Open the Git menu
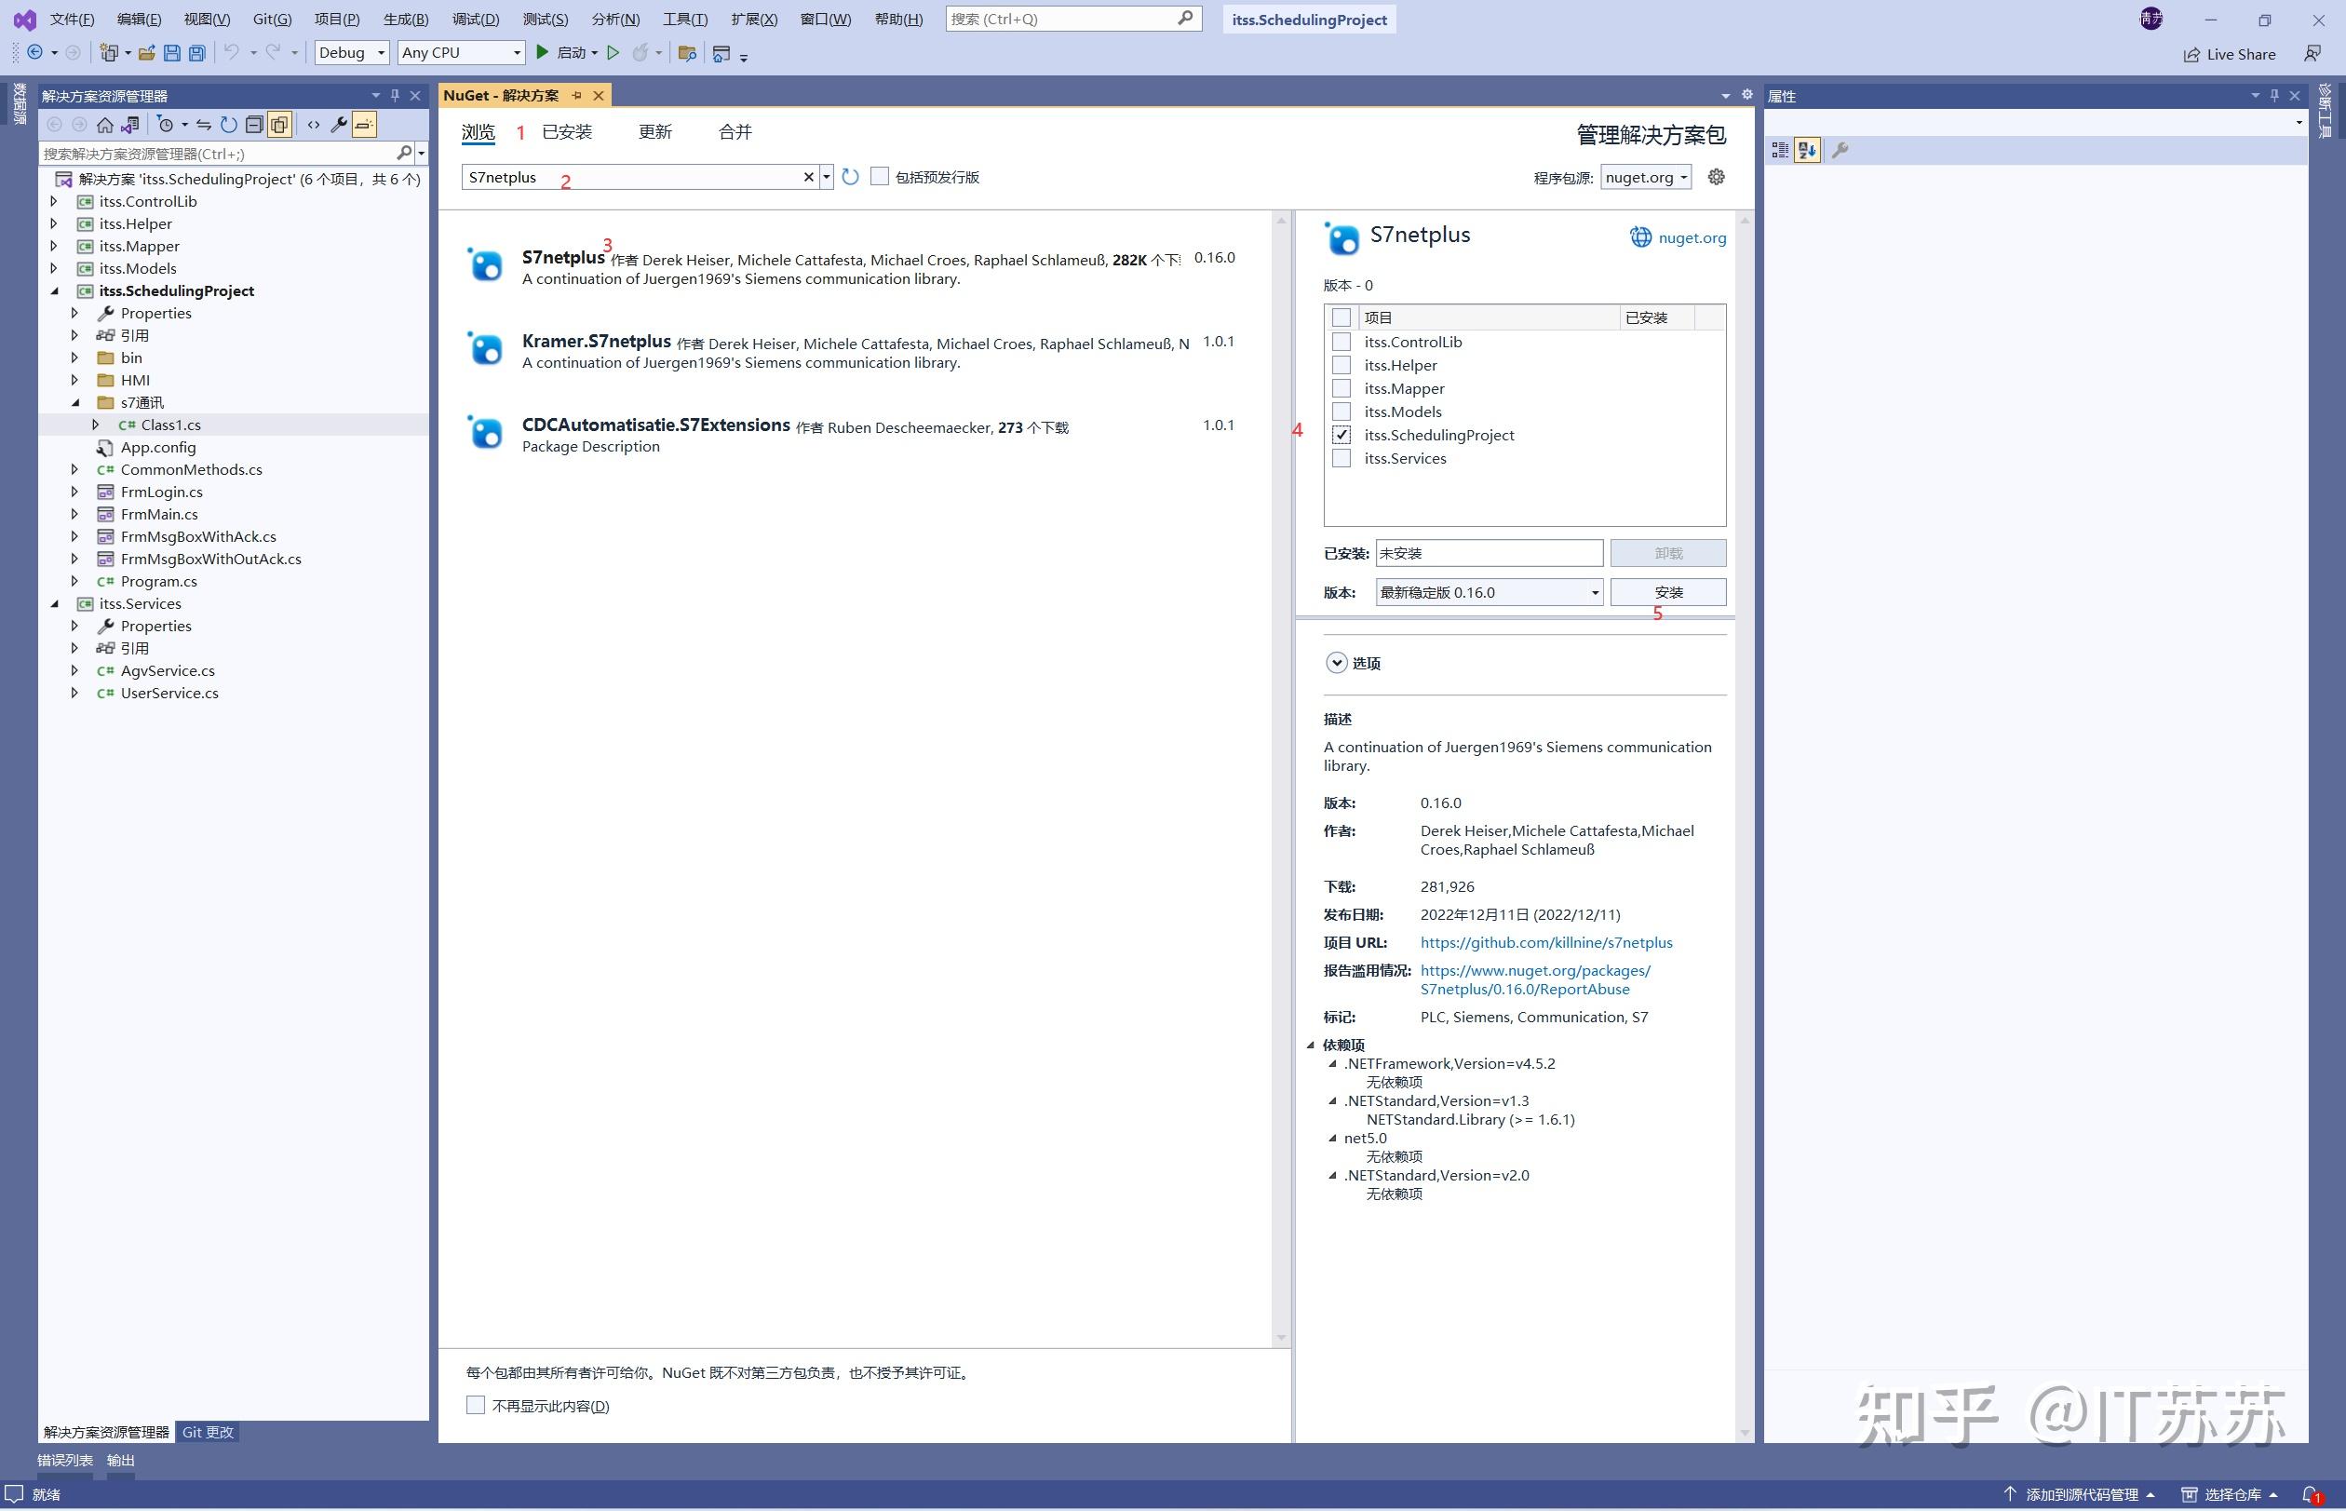The height and width of the screenshot is (1511, 2346). (272, 18)
